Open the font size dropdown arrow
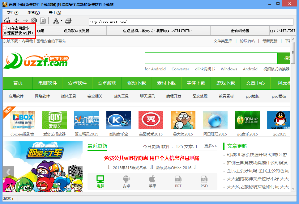Viewport: 299px width, 204px height. click(62, 20)
